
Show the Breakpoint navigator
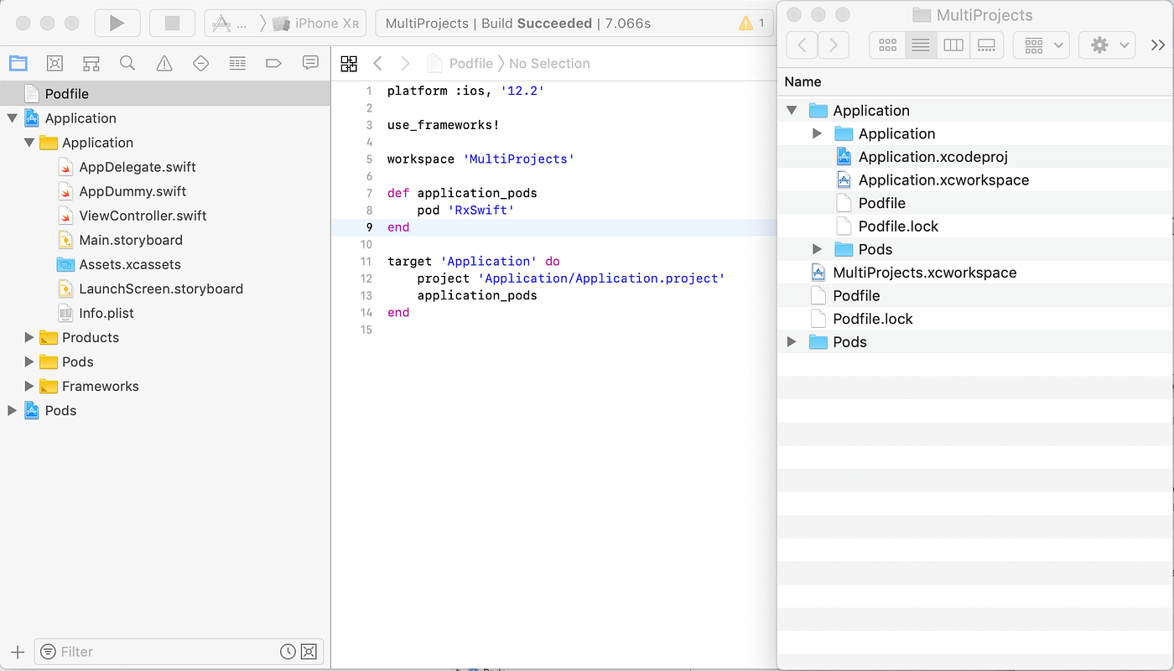point(273,63)
